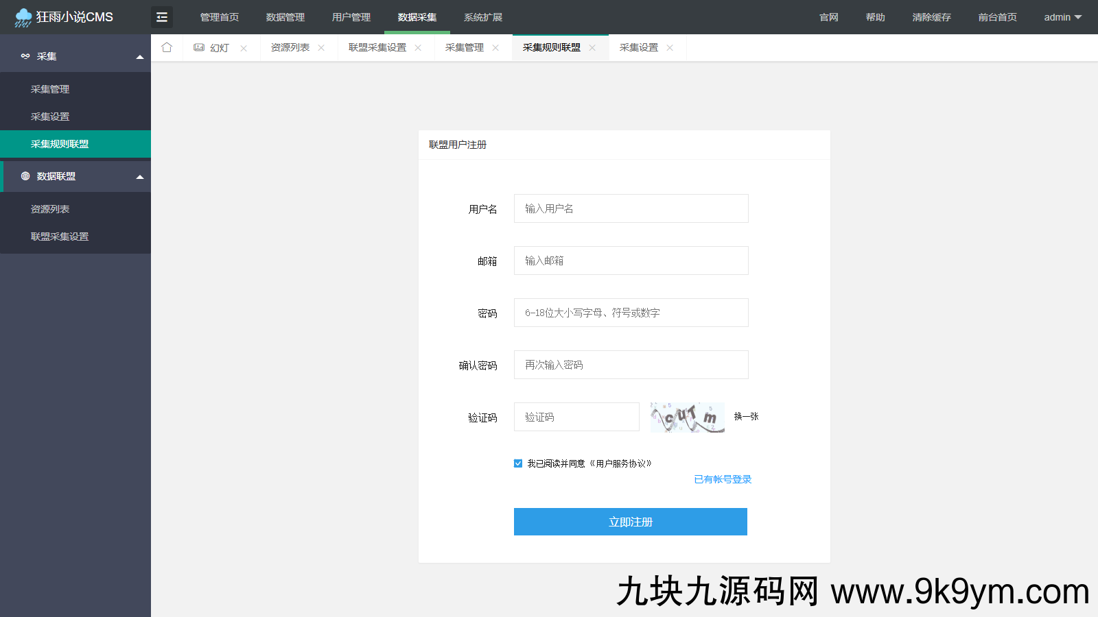The height and width of the screenshot is (617, 1098).
Task: Close the 采集规则联盟 tab
Action: [x=592, y=48]
